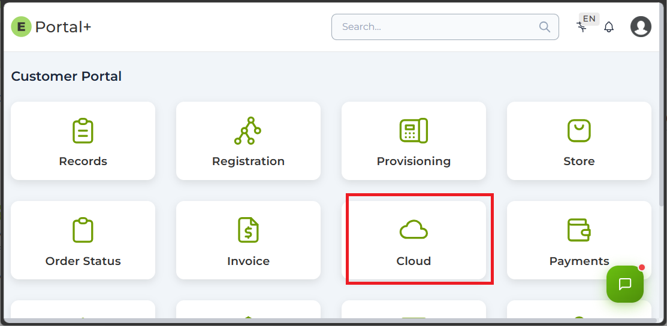Open the user profile avatar
667x326 pixels.
[641, 27]
